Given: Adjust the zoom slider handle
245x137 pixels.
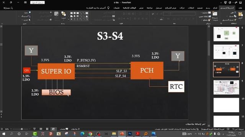Looking at the screenshot, I should [22, 129].
